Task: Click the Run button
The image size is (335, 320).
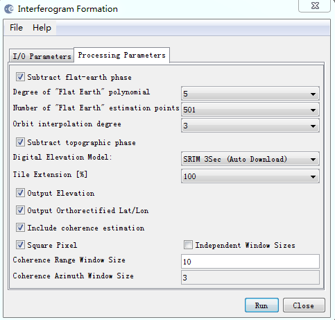Action: click(261, 305)
